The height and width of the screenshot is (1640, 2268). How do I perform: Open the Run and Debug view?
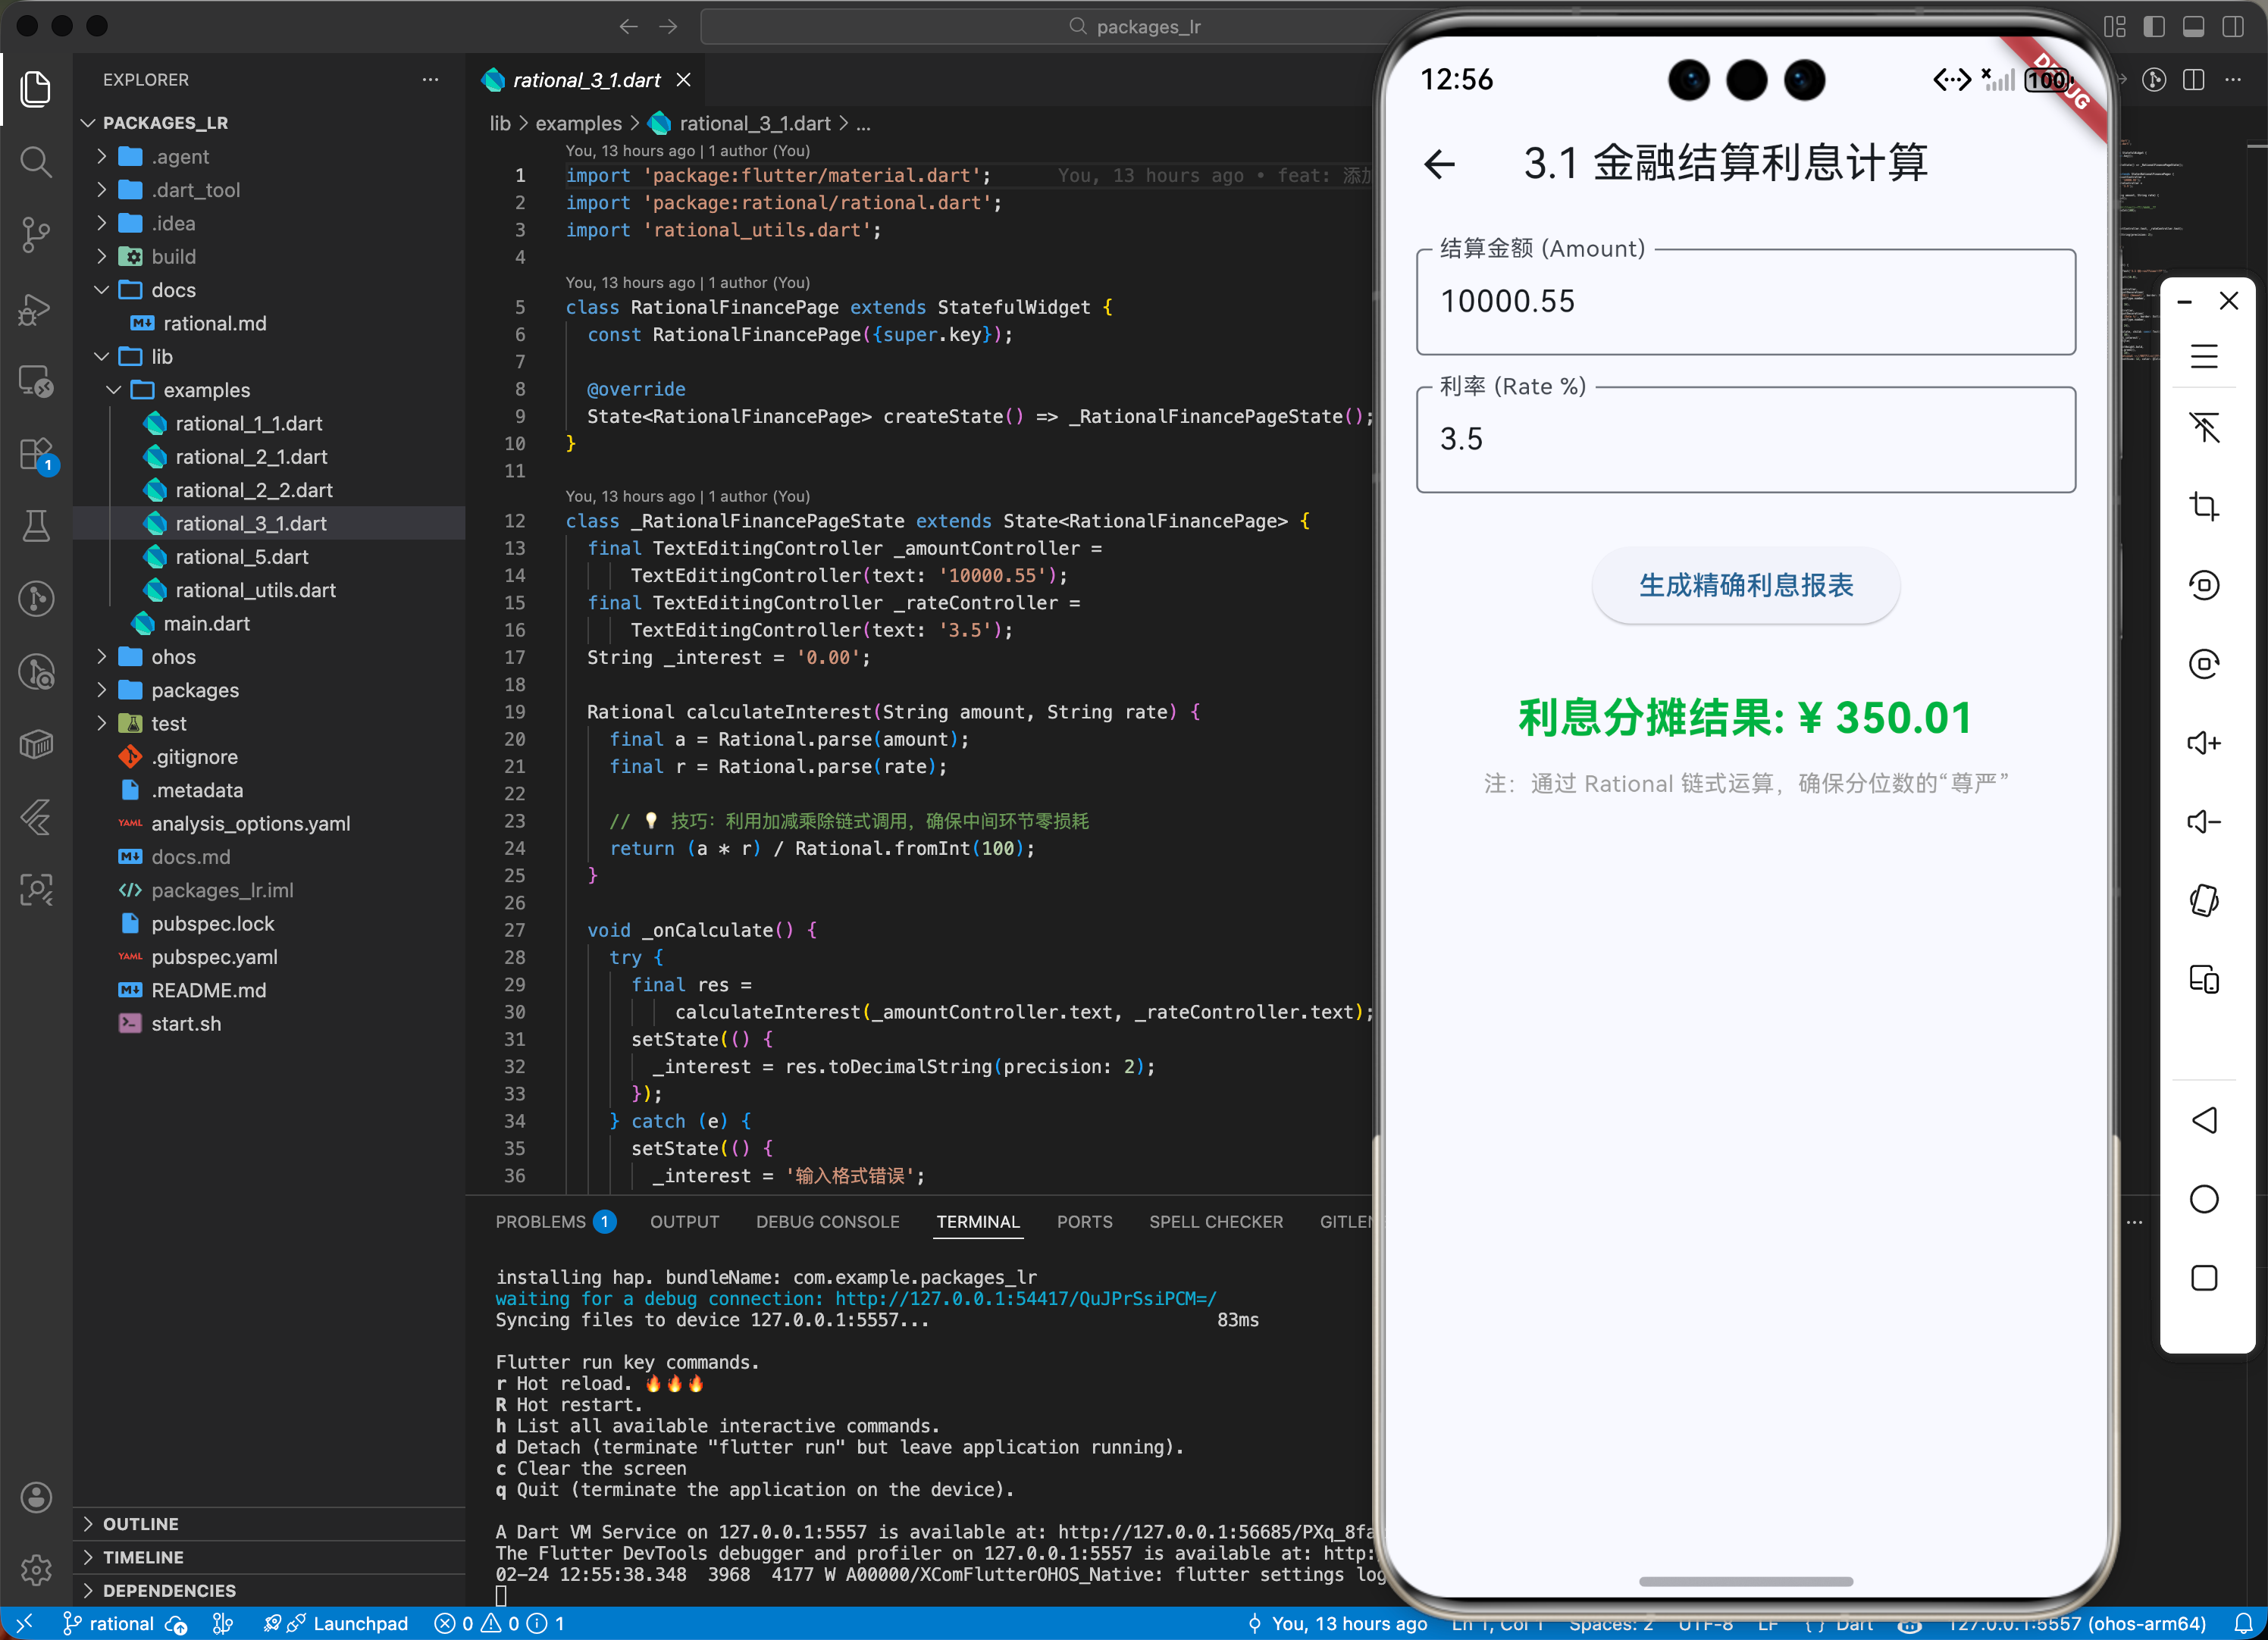click(36, 309)
